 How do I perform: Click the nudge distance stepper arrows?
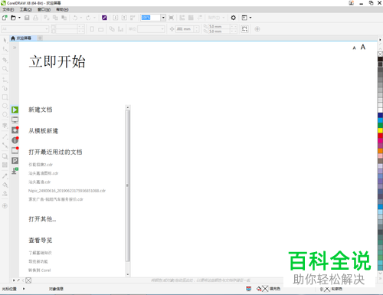coord(197,29)
